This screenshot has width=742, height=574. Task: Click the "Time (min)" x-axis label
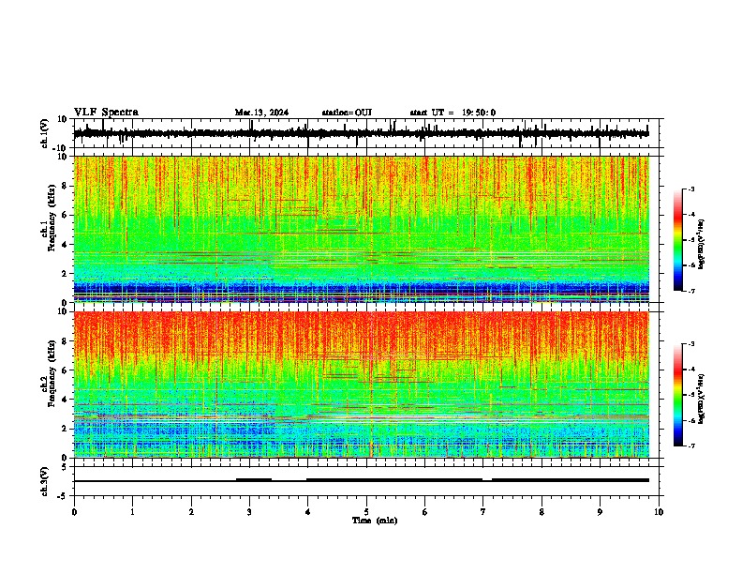[x=375, y=521]
